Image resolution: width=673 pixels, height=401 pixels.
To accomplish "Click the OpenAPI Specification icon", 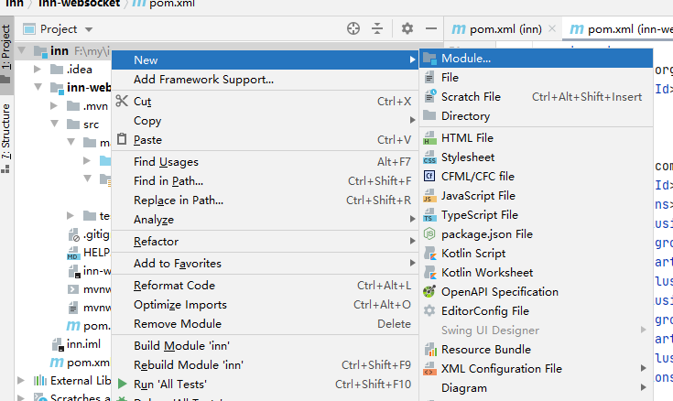I will pos(429,291).
